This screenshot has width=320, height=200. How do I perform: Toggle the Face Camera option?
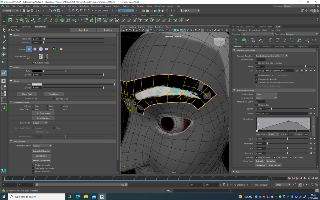tap(274, 157)
